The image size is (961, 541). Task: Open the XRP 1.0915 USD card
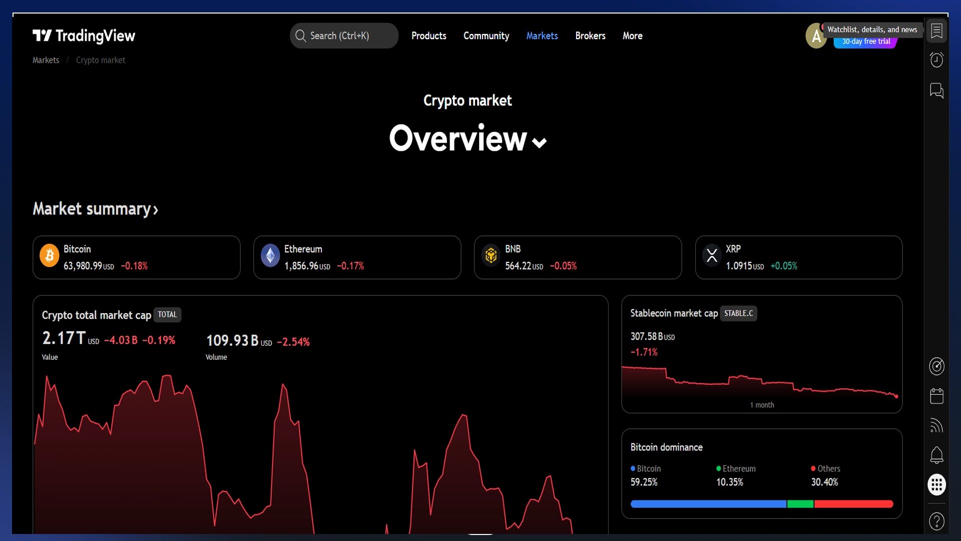pyautogui.click(x=798, y=257)
